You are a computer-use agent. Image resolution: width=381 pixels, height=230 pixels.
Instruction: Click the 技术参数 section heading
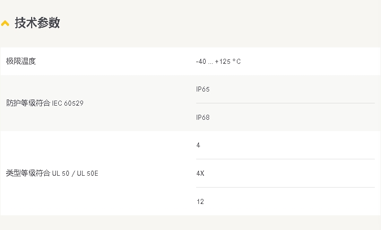(37, 23)
